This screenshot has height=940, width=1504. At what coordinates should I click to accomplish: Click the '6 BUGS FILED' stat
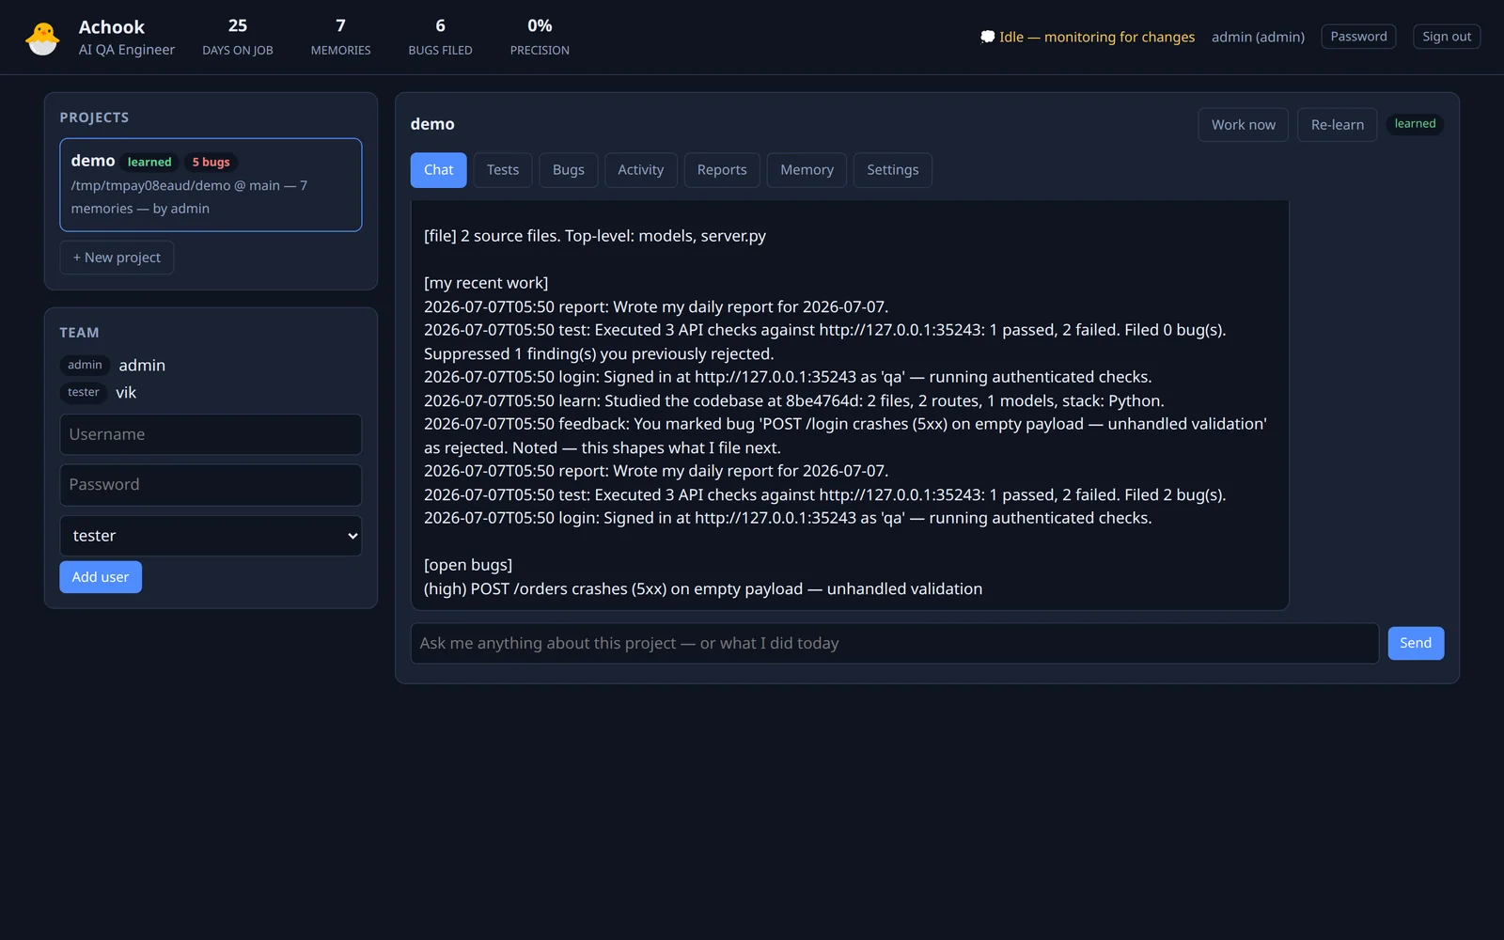[x=440, y=37]
